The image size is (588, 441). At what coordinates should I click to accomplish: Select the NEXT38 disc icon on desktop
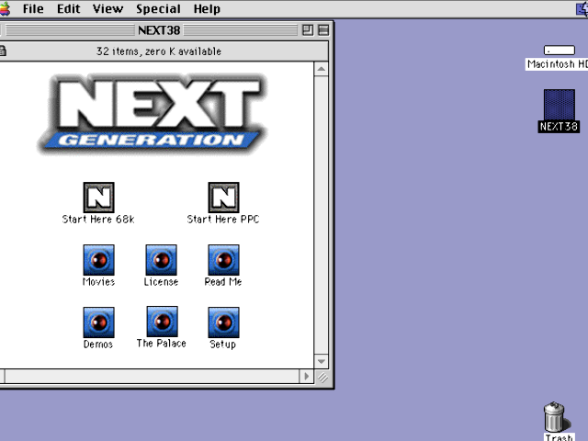pyautogui.click(x=560, y=105)
